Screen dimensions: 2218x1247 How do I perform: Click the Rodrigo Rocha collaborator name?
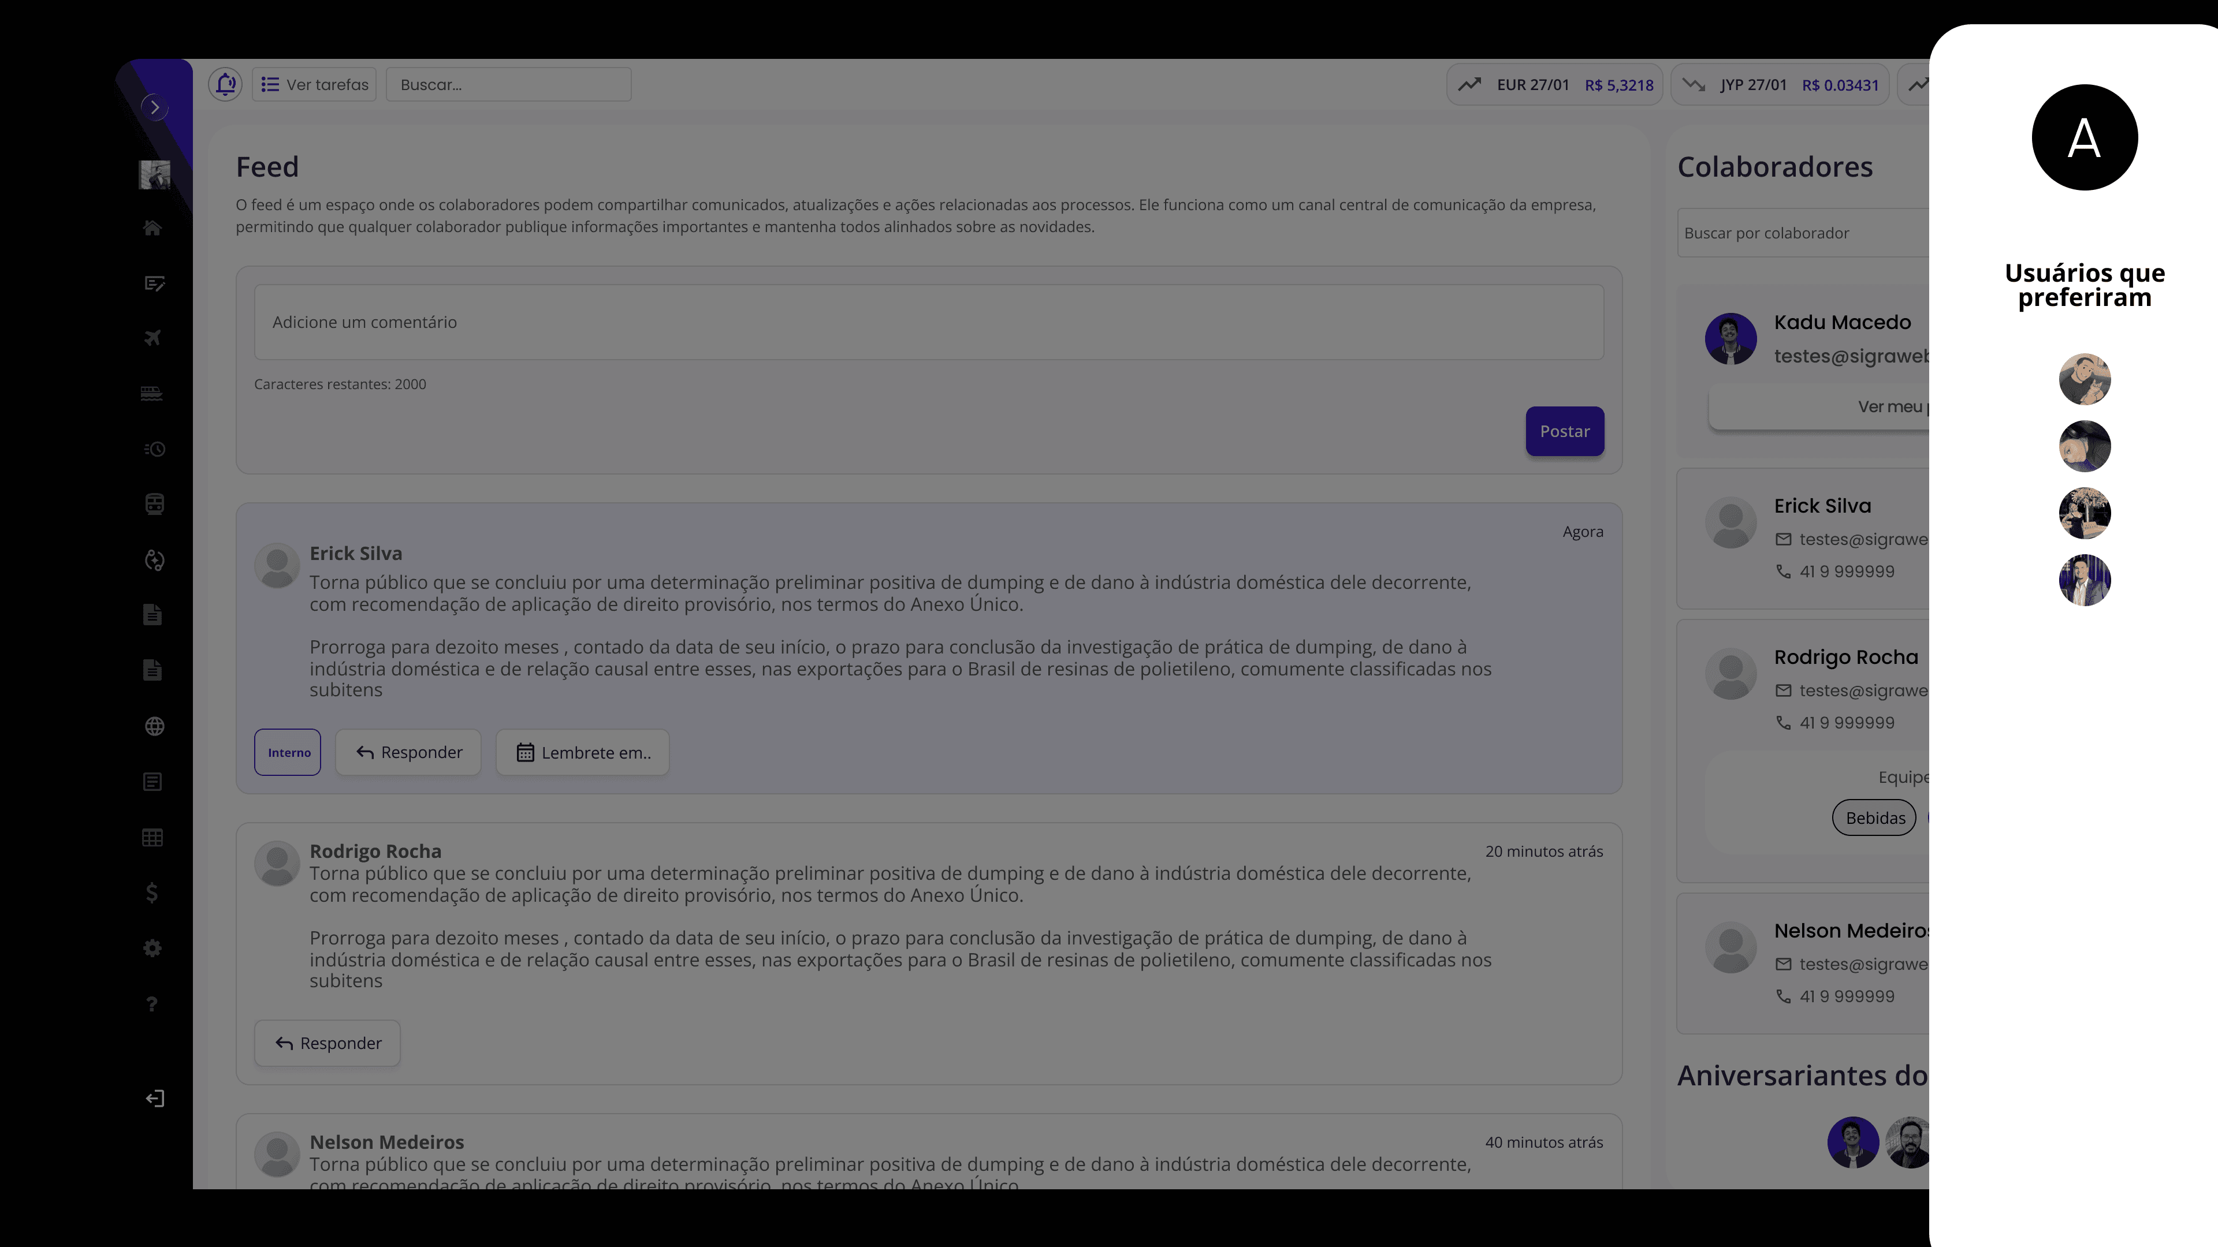[1846, 656]
